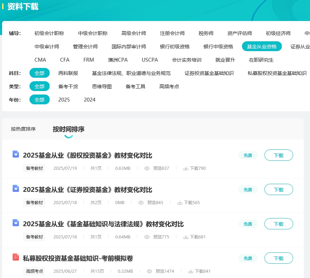Click 下载 button for 股权投资基金 document

coord(278,155)
